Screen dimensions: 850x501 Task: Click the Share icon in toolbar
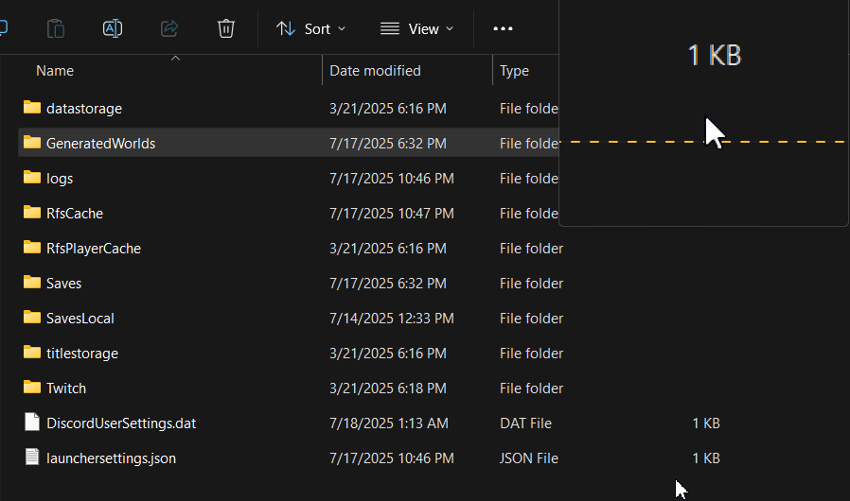pyautogui.click(x=169, y=28)
